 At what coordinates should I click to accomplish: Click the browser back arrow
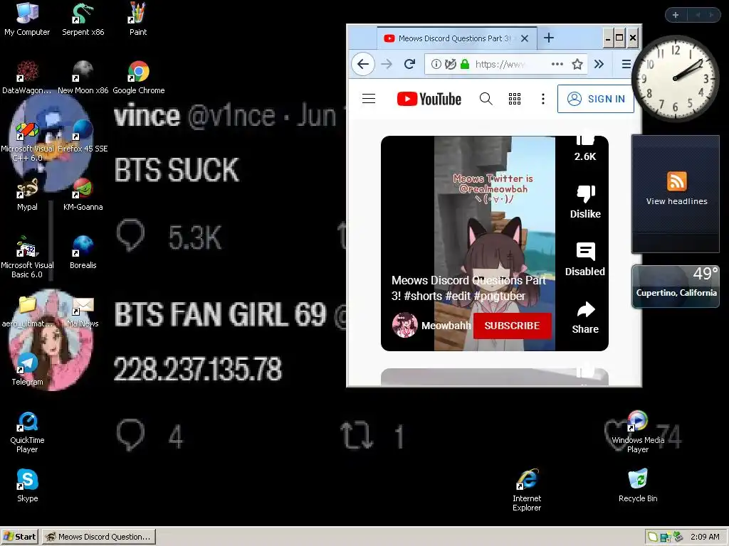coord(363,64)
